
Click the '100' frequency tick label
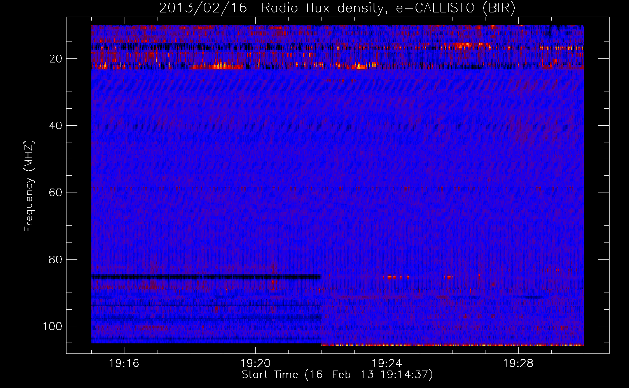click(x=52, y=326)
